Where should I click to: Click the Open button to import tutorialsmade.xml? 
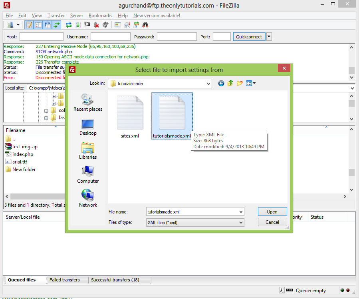tap(272, 211)
